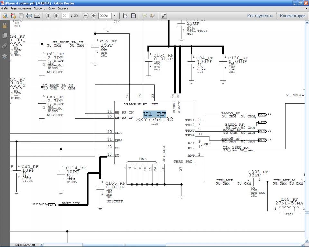Click the HI_BAND_PA_IN net label
Viewport: 309px width, 247px height.
click(68, 42)
